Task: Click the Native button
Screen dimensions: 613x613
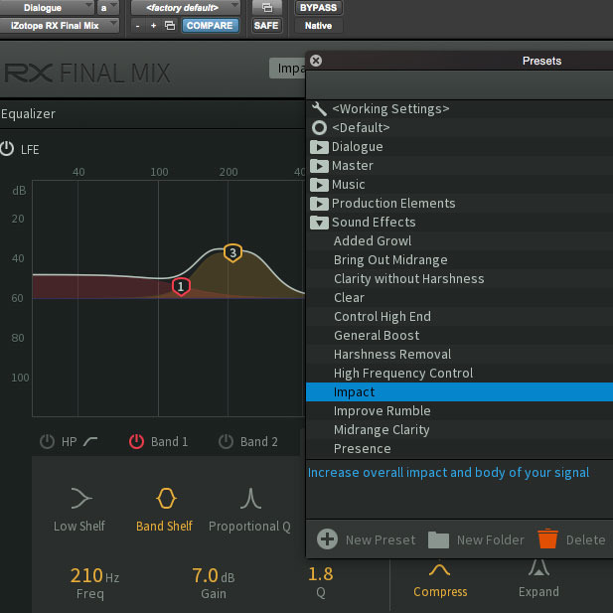Action: (318, 26)
